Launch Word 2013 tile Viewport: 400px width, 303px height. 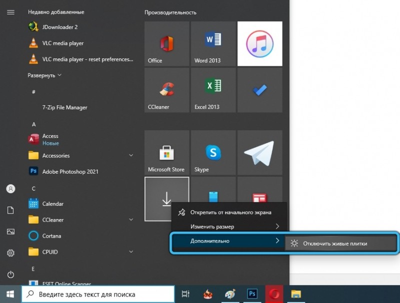tap(213, 43)
